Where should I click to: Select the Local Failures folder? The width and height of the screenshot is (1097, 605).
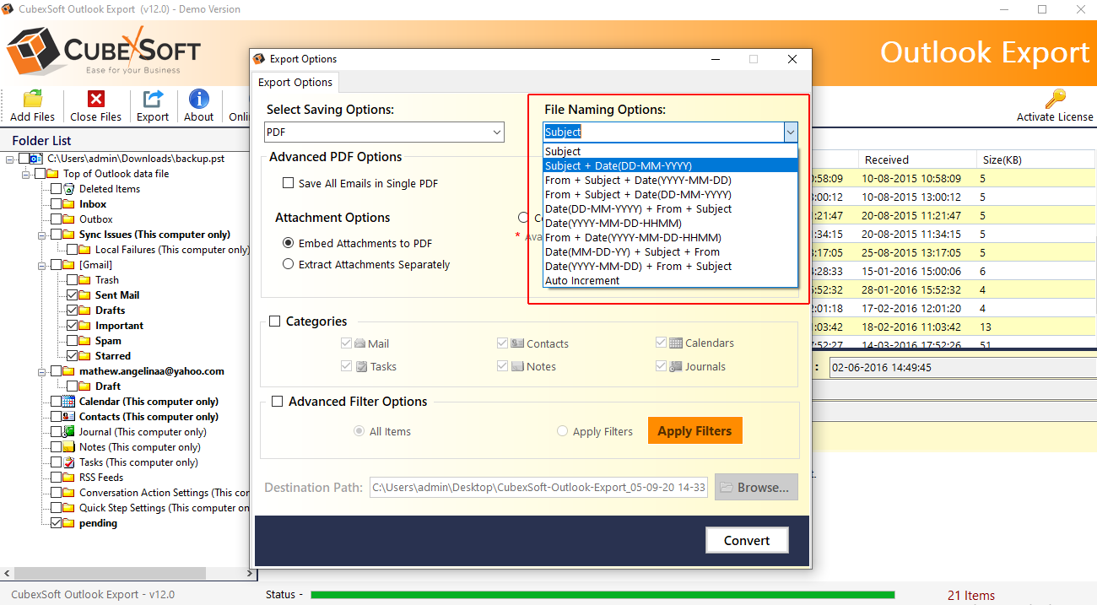click(172, 250)
